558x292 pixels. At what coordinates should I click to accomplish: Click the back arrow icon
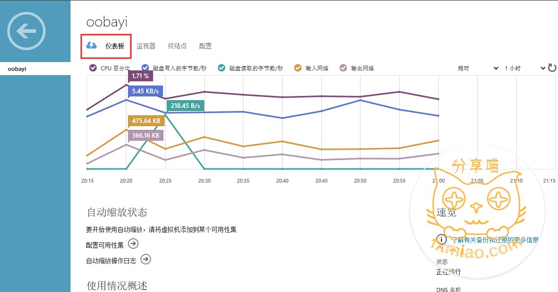pyautogui.click(x=30, y=31)
